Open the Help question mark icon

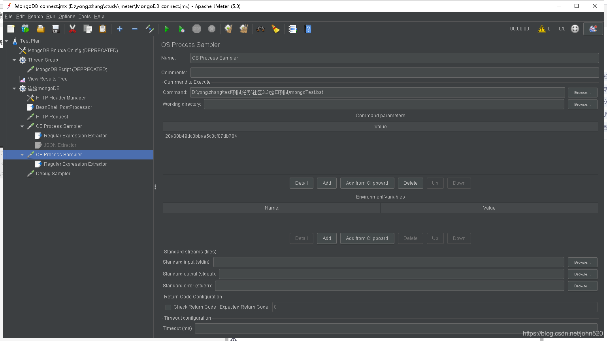coord(308,29)
